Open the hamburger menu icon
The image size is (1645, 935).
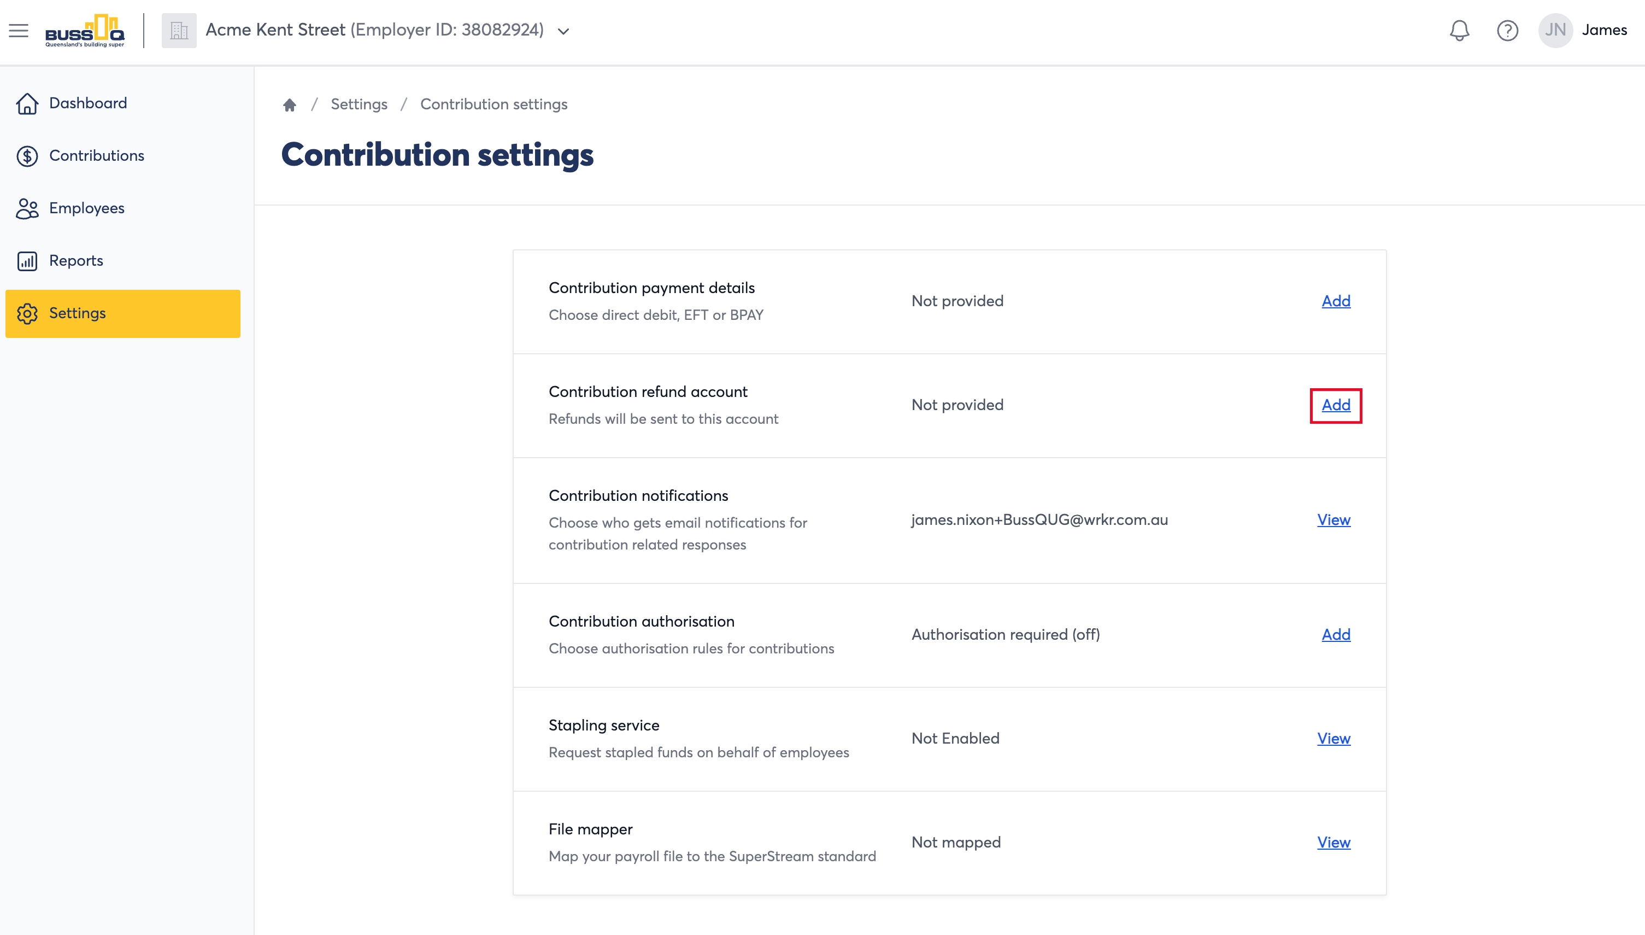[x=19, y=30]
